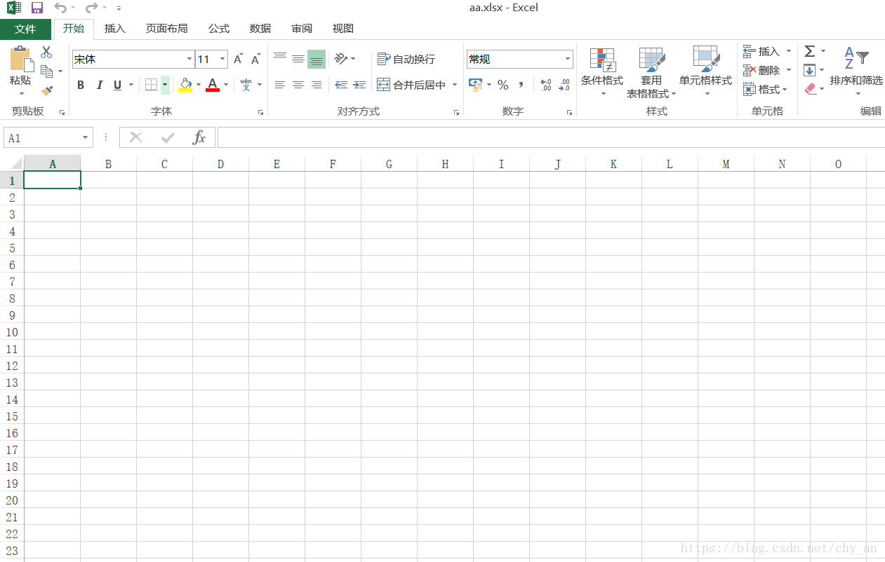Switch to the 视图 tab

pyautogui.click(x=343, y=29)
